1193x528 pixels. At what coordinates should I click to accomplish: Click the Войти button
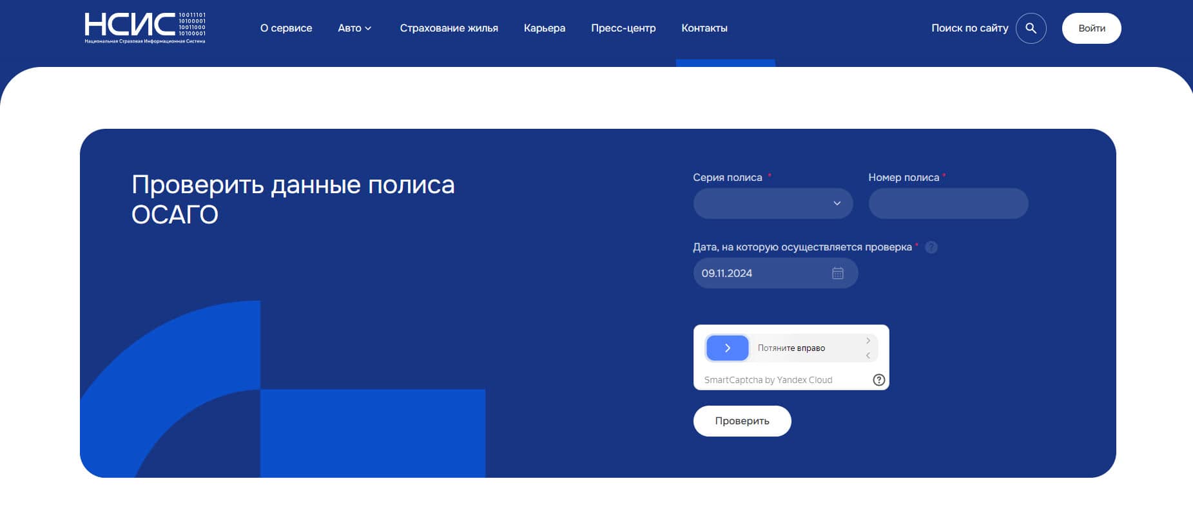(x=1091, y=28)
